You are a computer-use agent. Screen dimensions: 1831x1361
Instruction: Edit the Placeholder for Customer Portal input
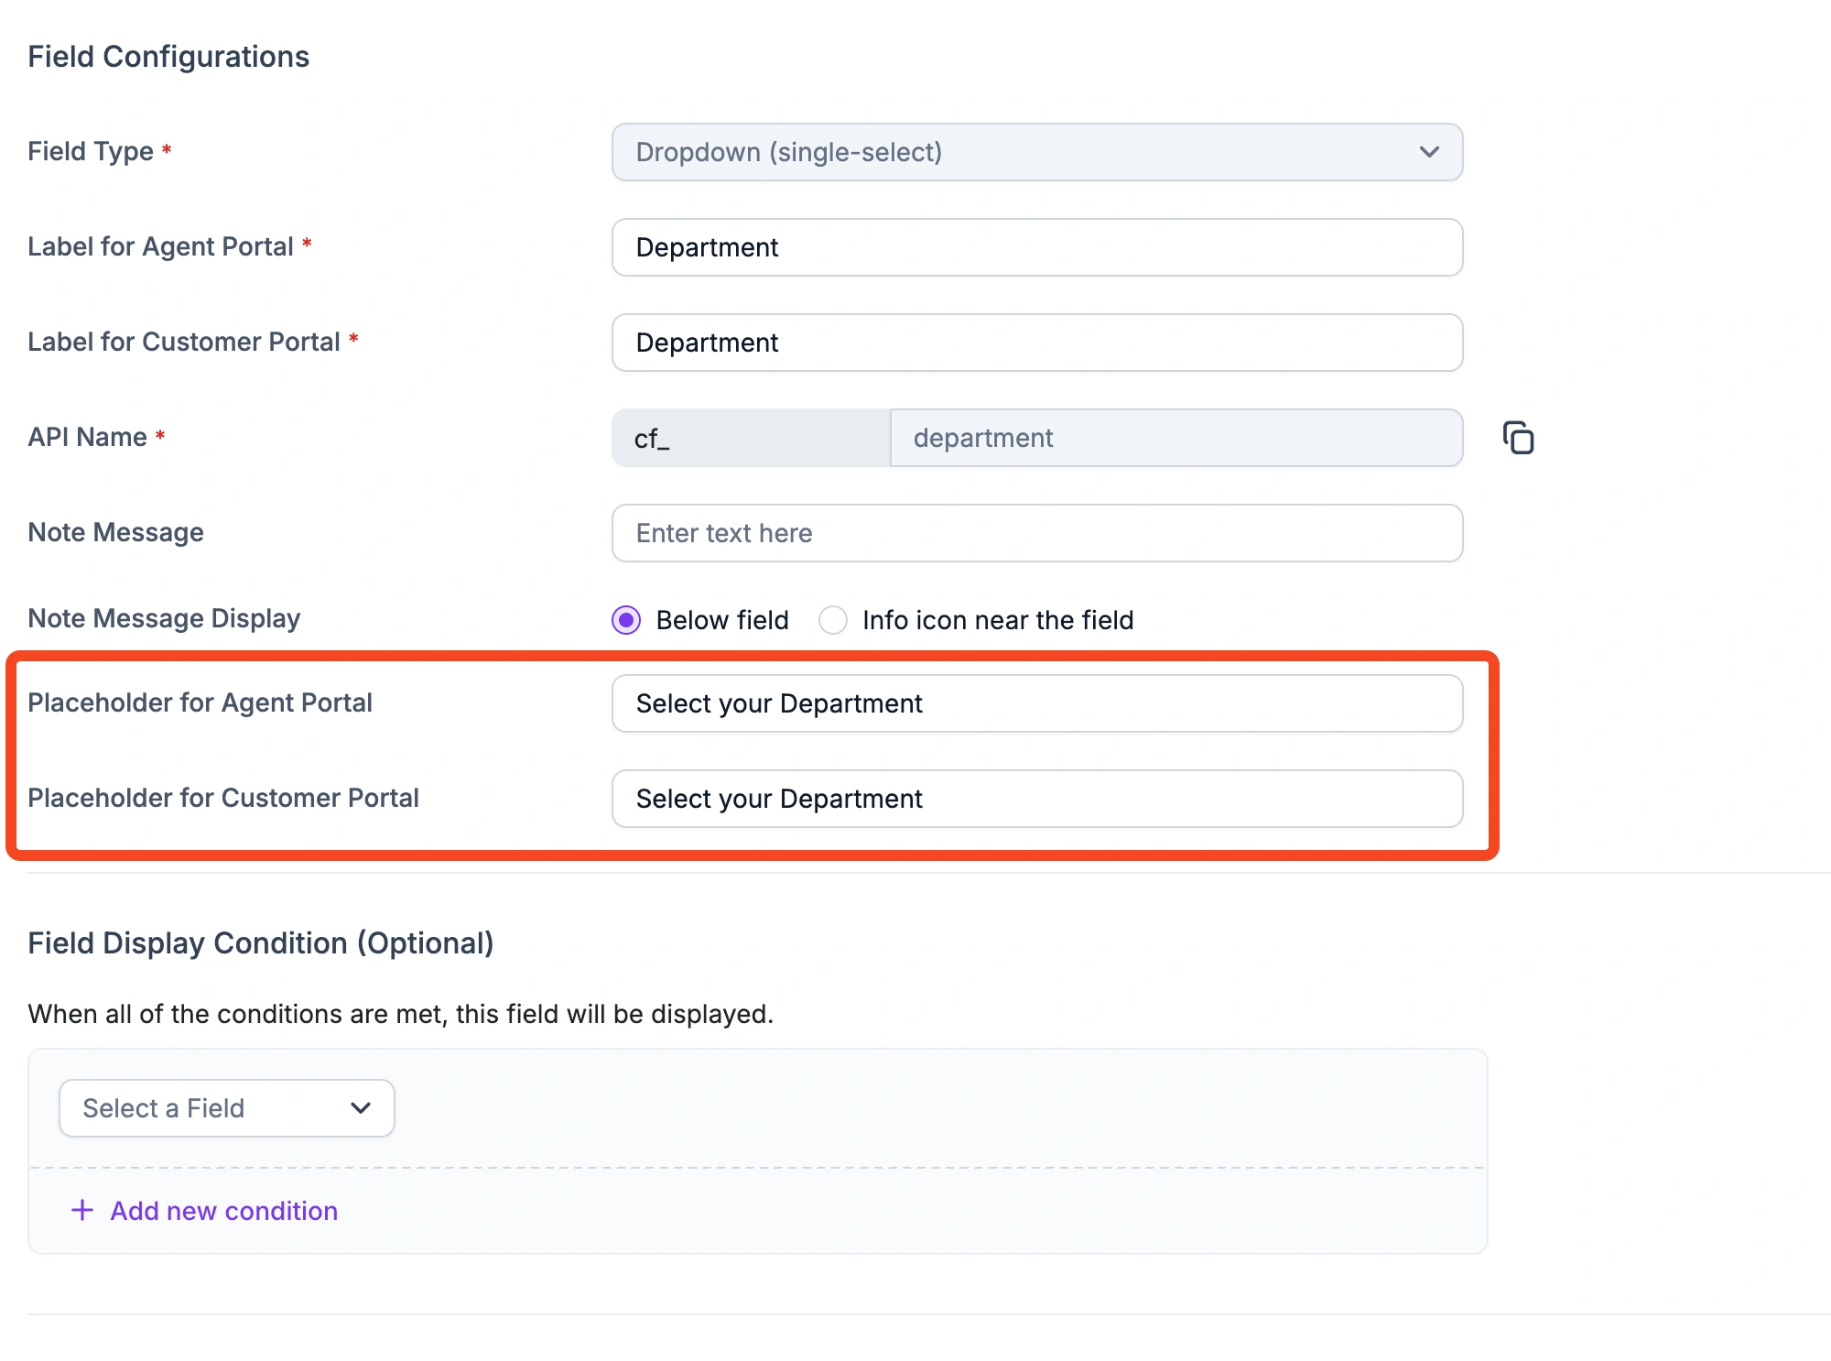[1037, 799]
